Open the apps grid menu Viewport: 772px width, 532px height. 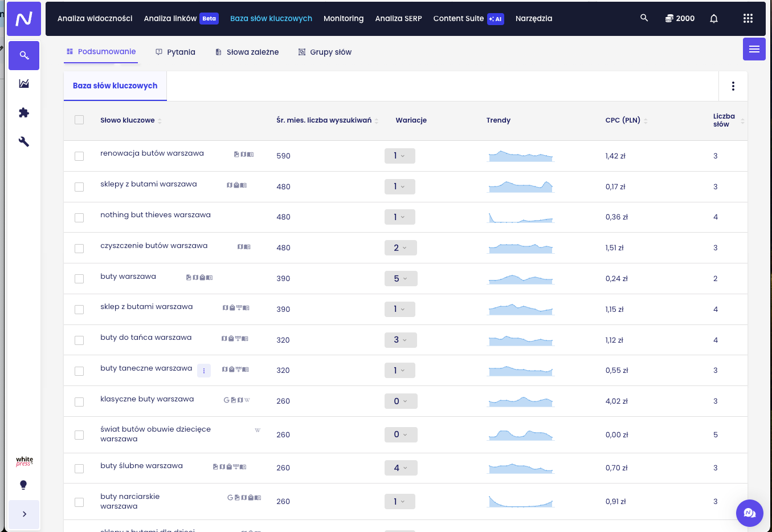[x=748, y=18]
